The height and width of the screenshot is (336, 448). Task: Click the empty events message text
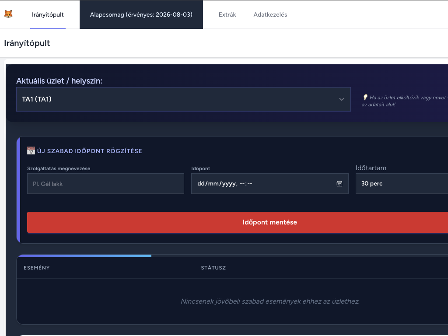click(x=270, y=301)
